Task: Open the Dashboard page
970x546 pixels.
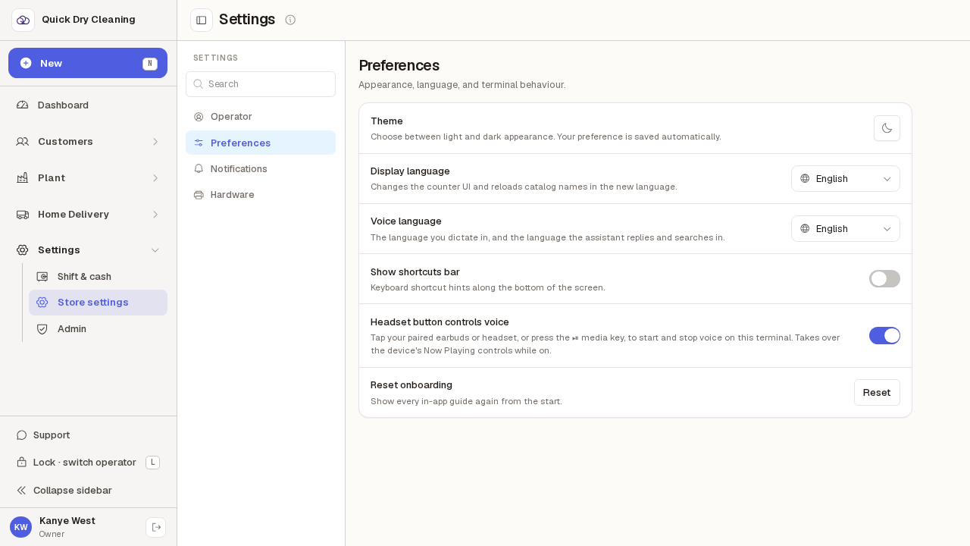Action: pos(88,105)
